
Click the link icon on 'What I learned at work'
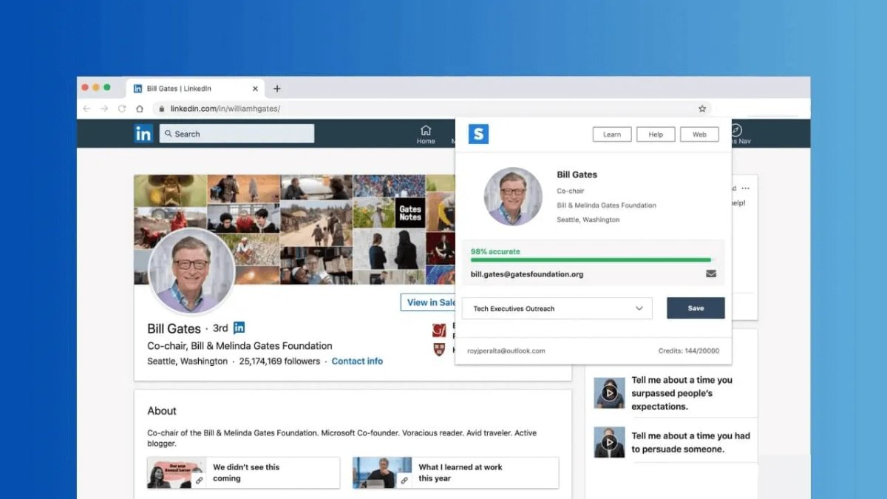(404, 481)
